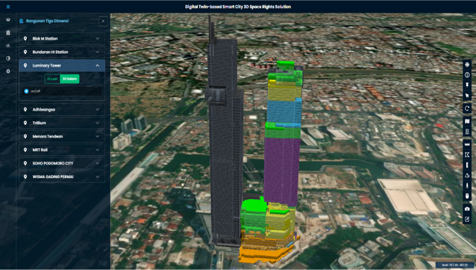Open the hamburger menu at top left
This screenshot has width=476, height=270.
coord(8,6)
